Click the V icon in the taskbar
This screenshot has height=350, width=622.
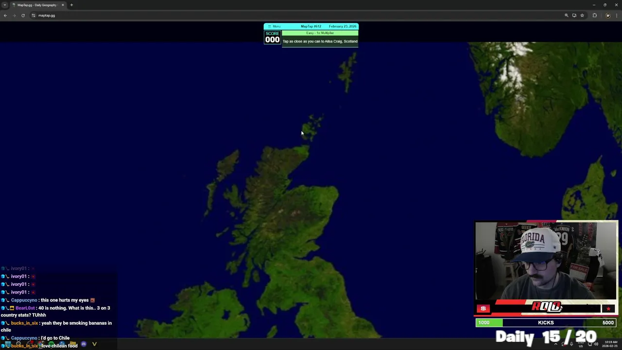[94, 344]
